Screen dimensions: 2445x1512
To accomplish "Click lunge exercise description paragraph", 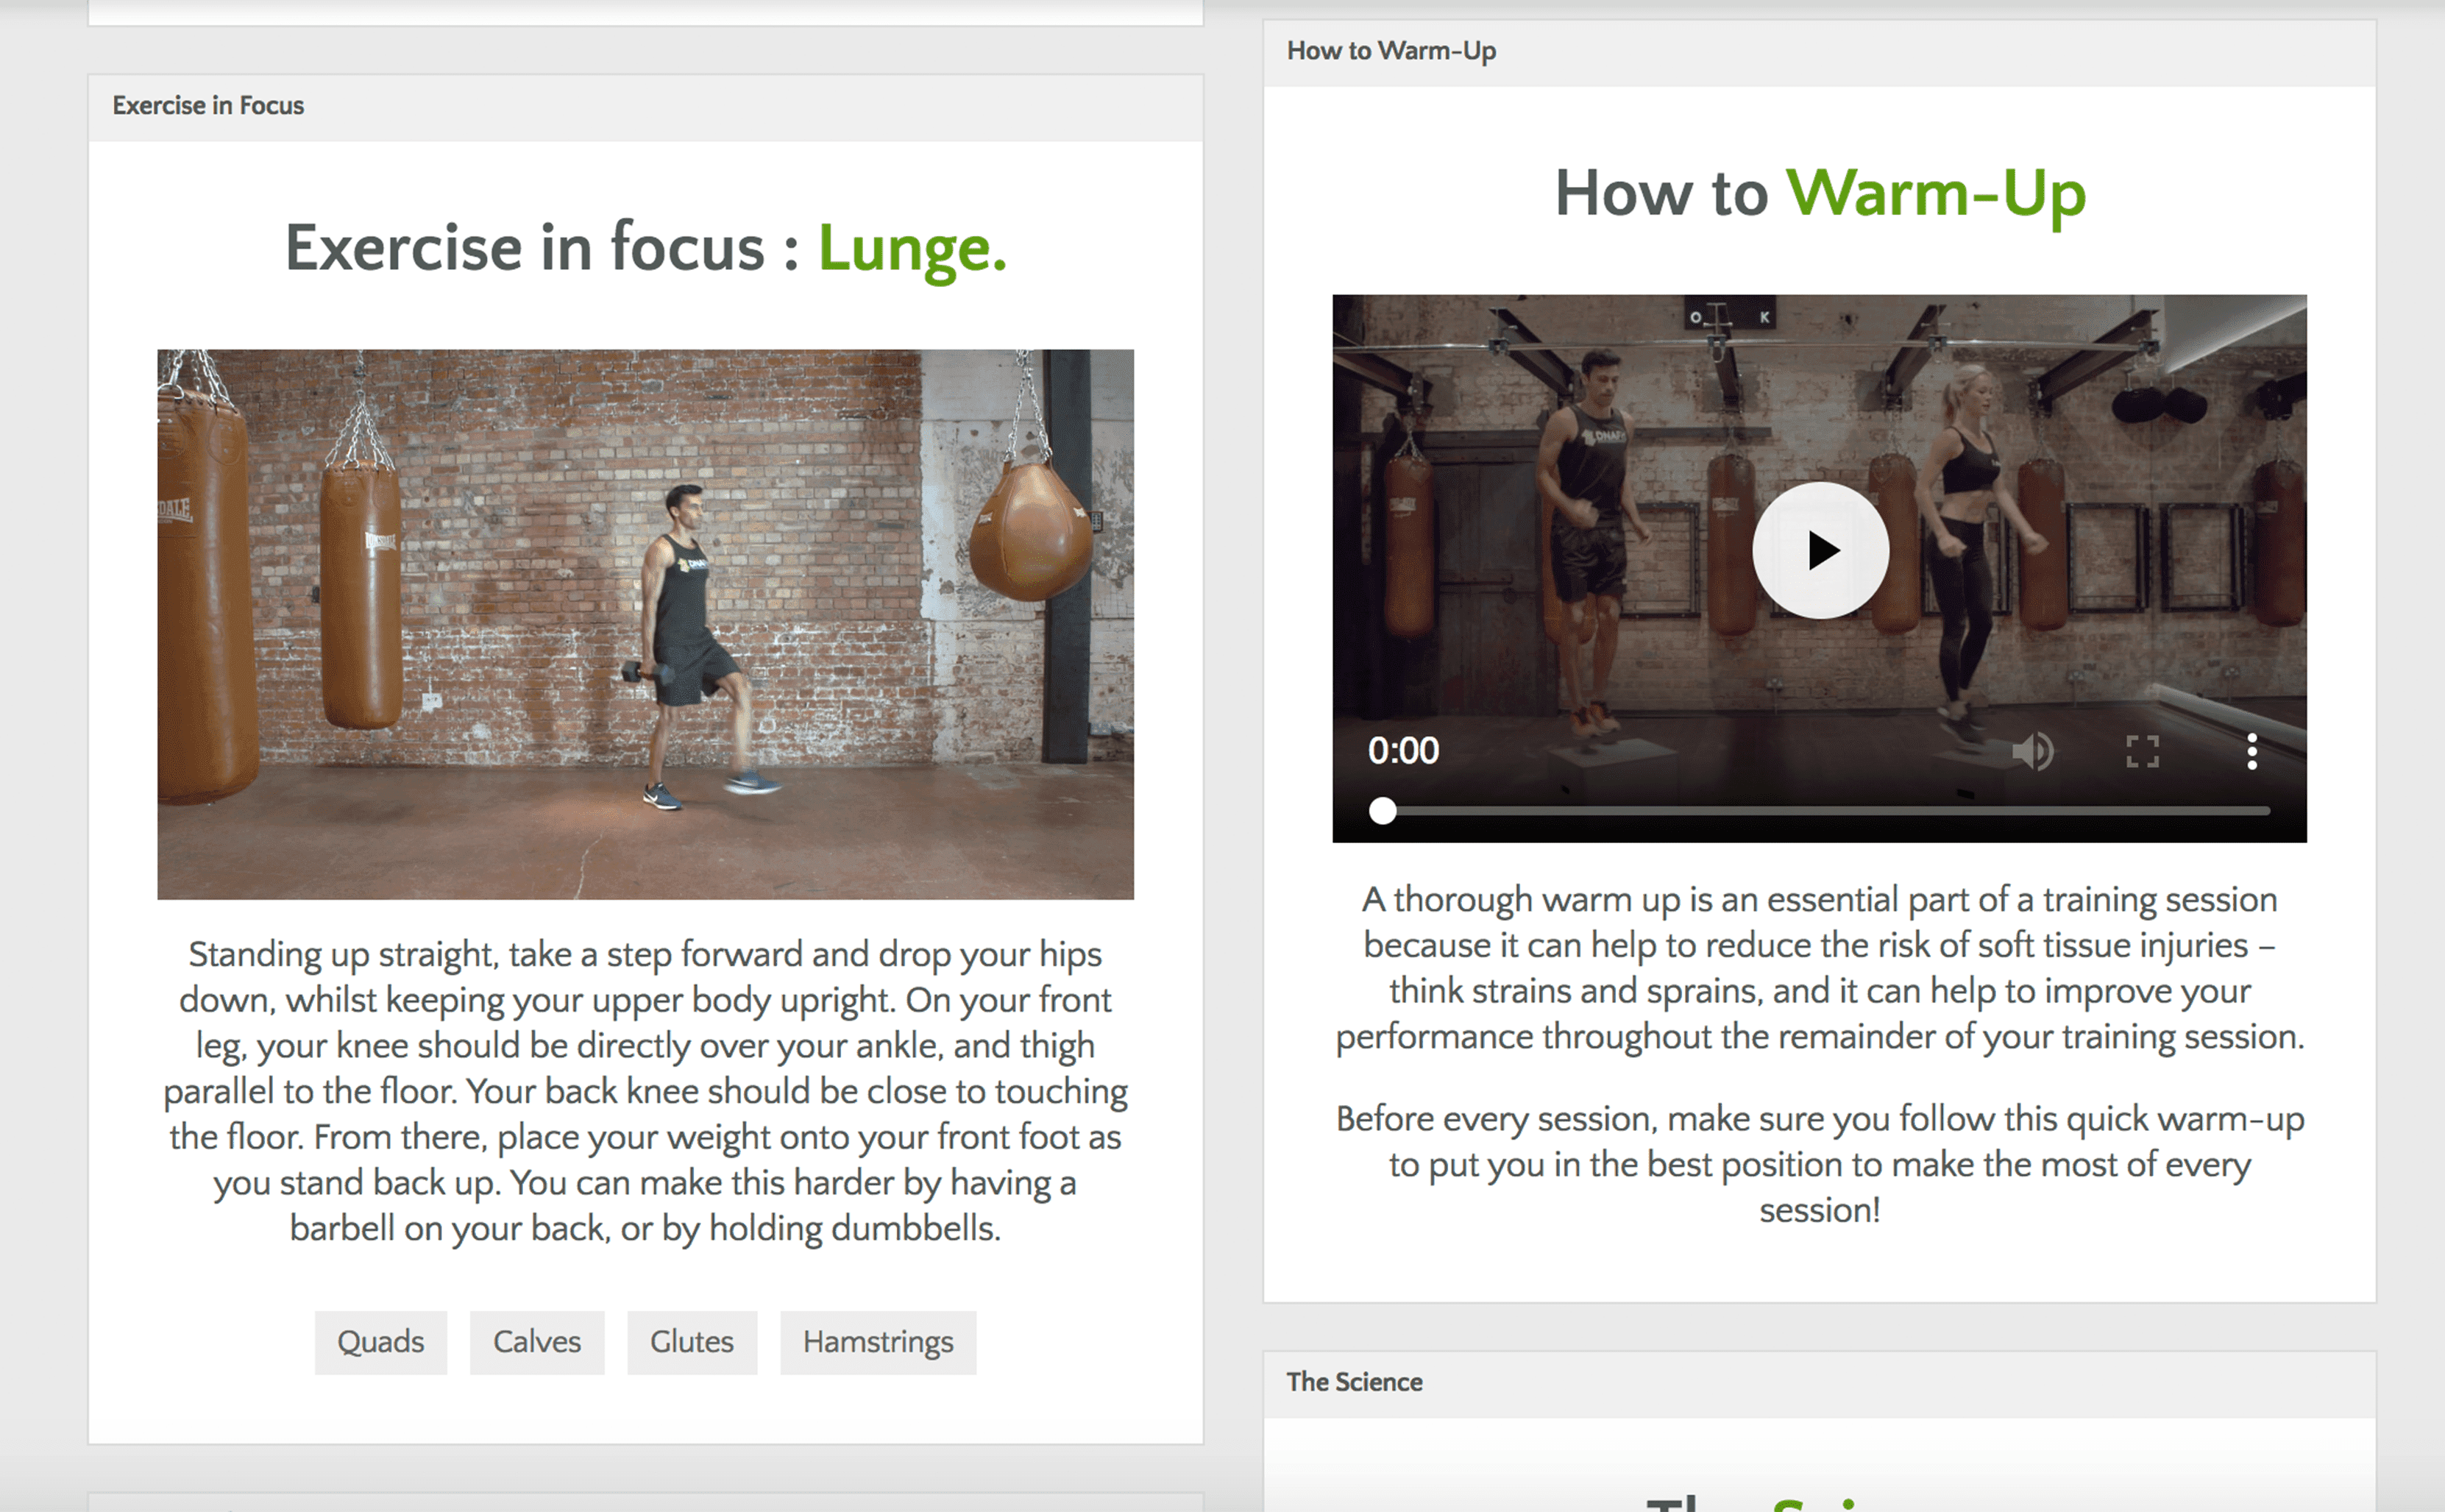I will (x=645, y=1091).
